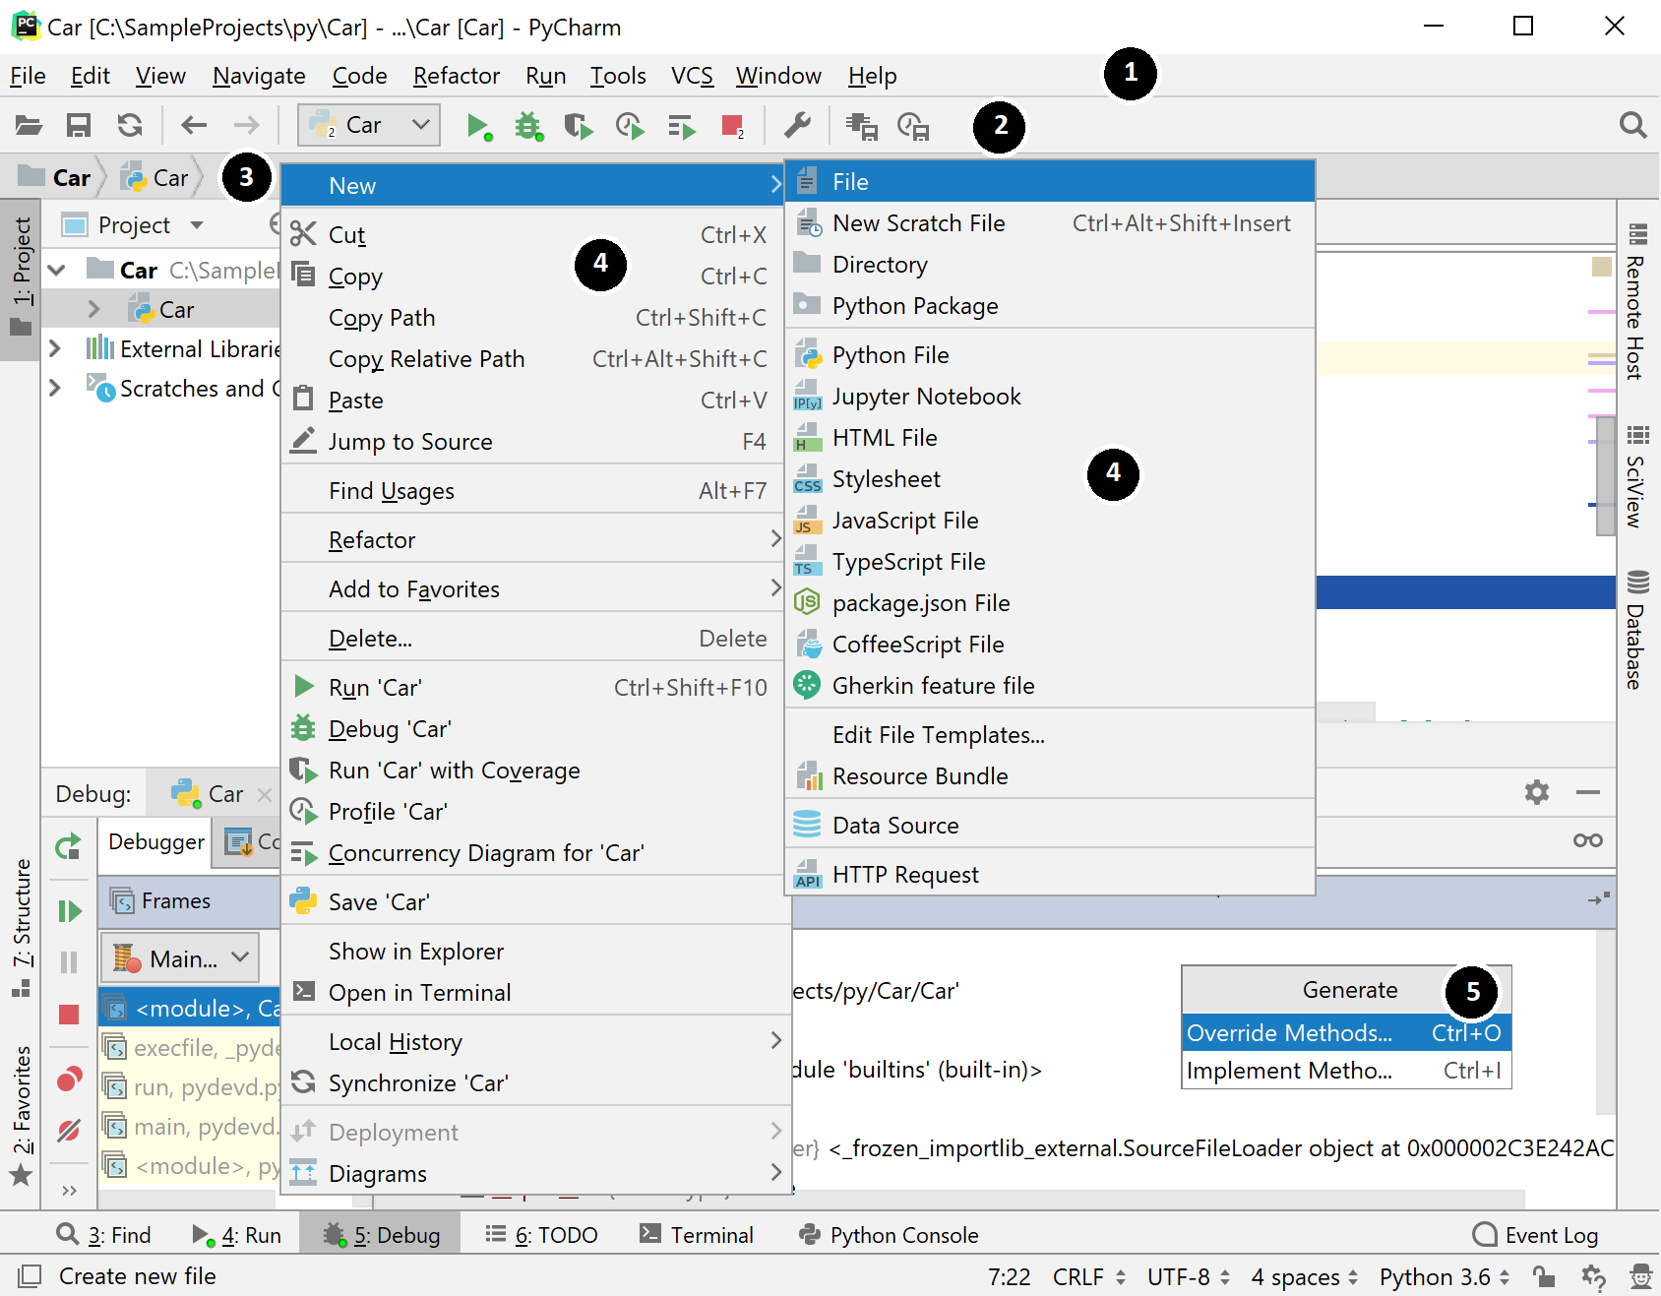This screenshot has width=1661, height=1296.
Task: Select Directory in the New submenu
Action: [1050, 265]
